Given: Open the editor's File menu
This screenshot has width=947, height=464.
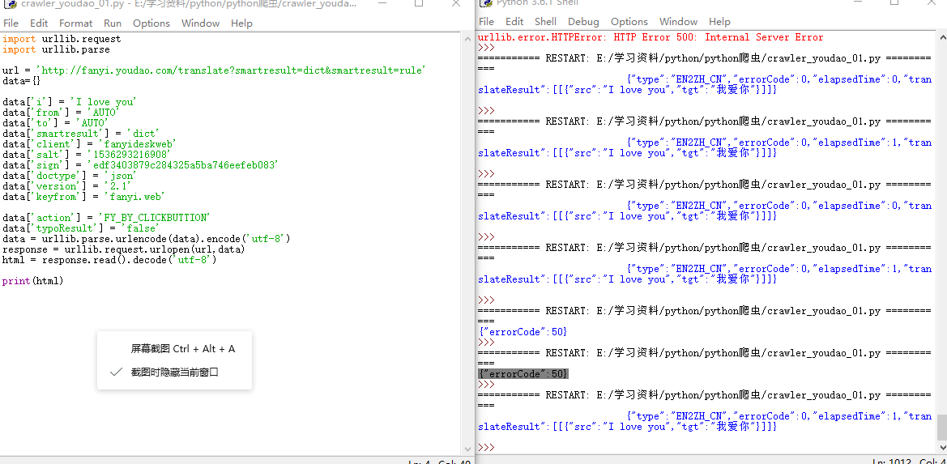Looking at the screenshot, I should [11, 23].
